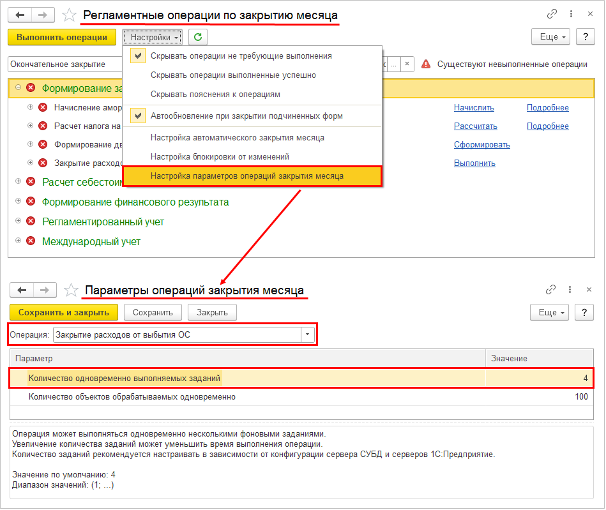Image resolution: width=606 pixels, height=510 pixels.
Task: Go back in Параметры операций window
Action: [22, 290]
